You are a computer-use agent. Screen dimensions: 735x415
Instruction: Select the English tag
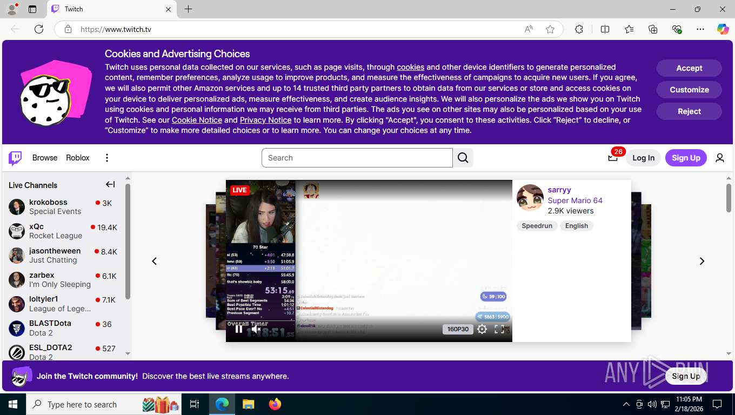(x=577, y=226)
